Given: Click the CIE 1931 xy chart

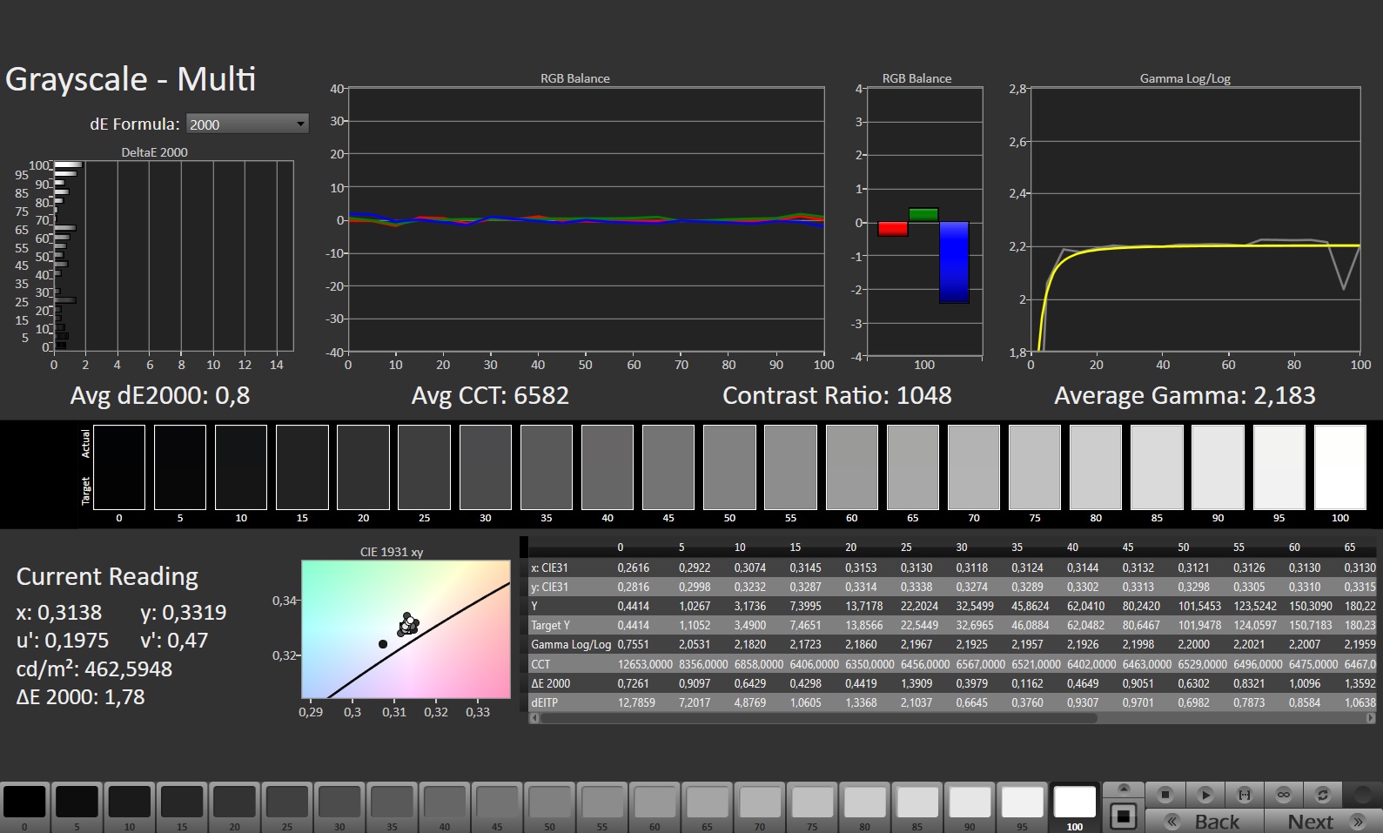Looking at the screenshot, I should (406, 628).
